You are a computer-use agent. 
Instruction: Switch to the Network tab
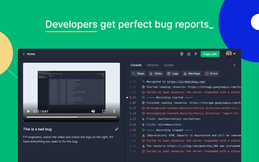tap(153, 65)
